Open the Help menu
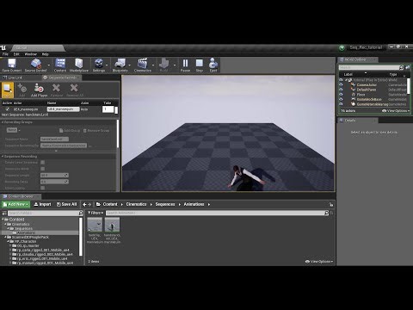Screen dimensions: 413x310 coord(46,54)
